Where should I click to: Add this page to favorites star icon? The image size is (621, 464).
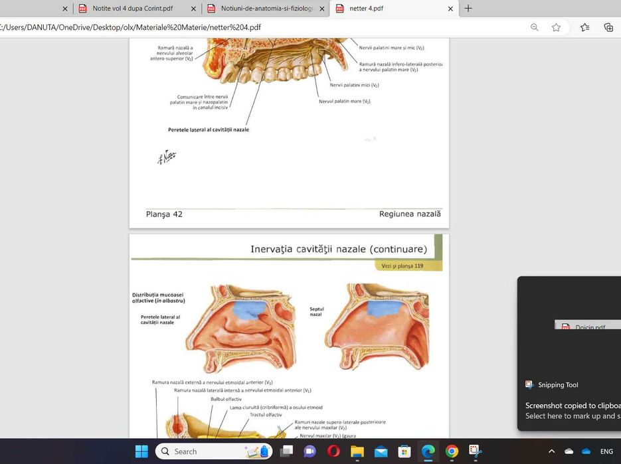pos(556,27)
